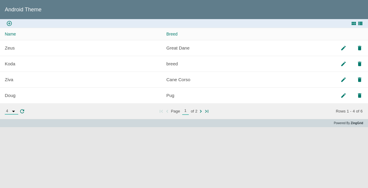Select Zeus's name cell
Viewport: 368px width, 188px height.
(x=10, y=48)
